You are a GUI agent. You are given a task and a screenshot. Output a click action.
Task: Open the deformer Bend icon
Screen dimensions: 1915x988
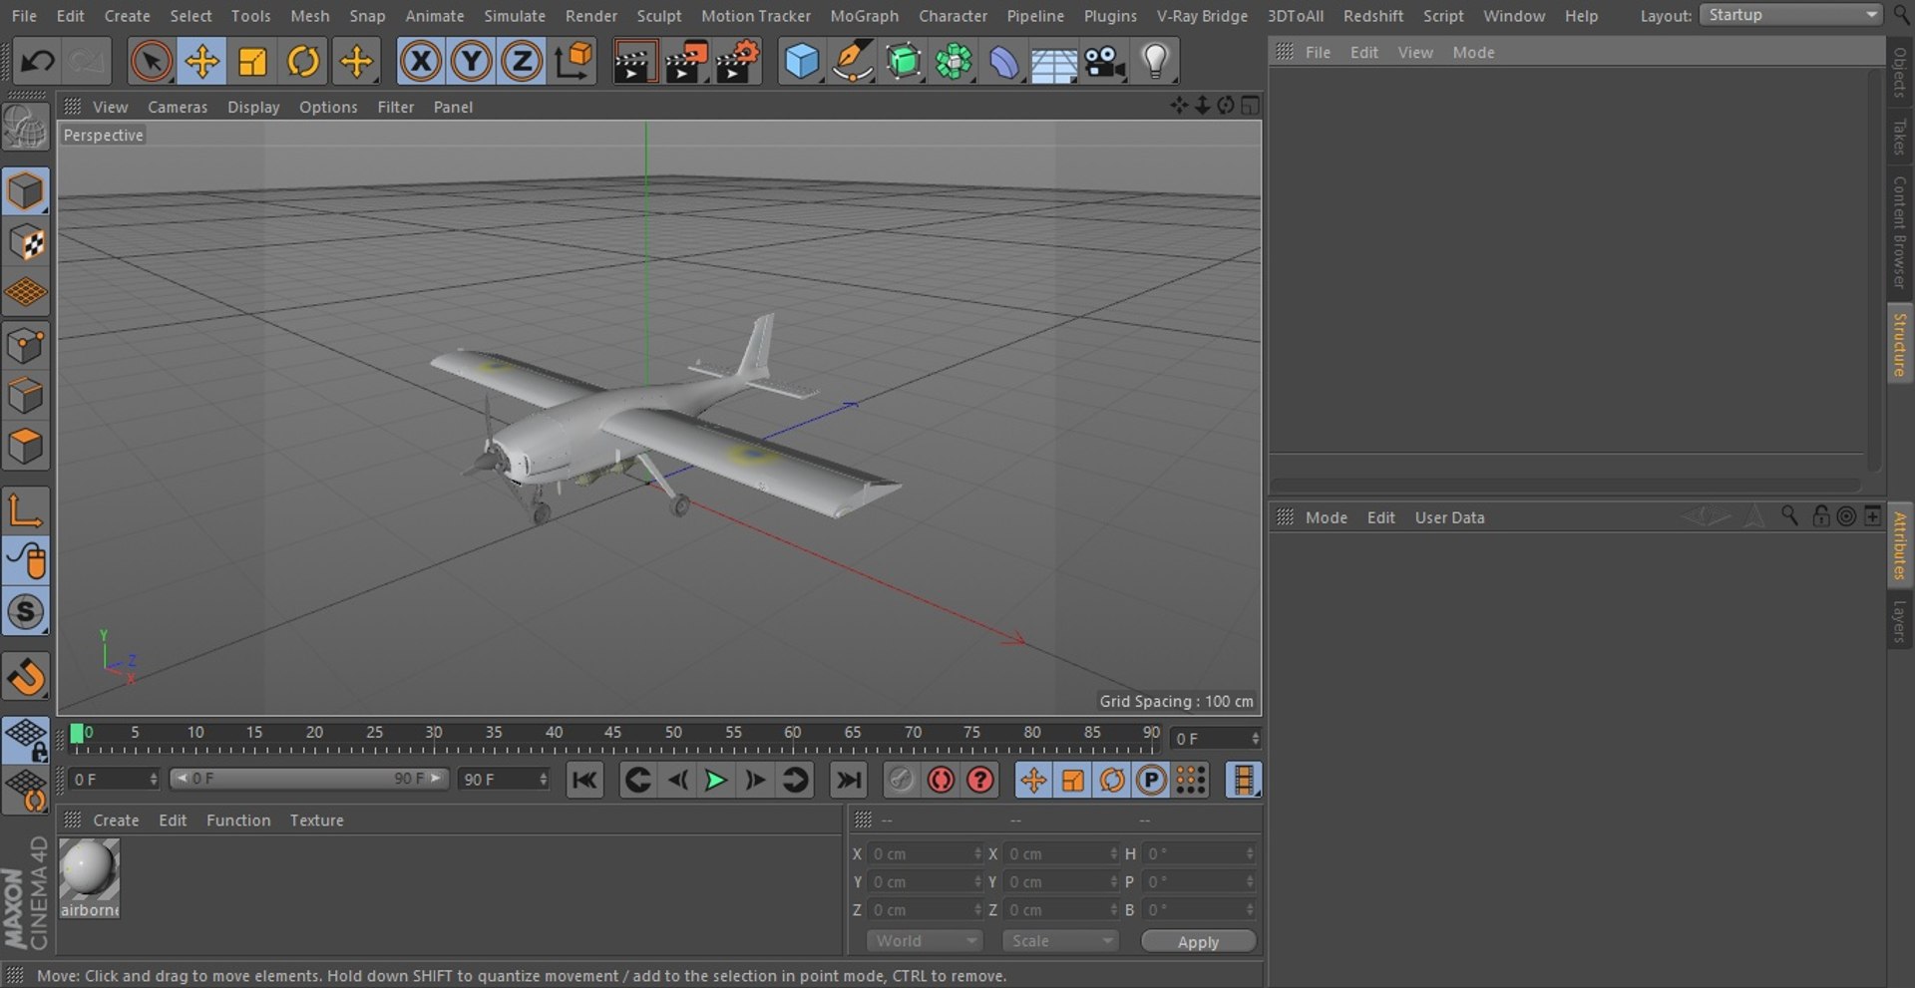(x=1004, y=62)
